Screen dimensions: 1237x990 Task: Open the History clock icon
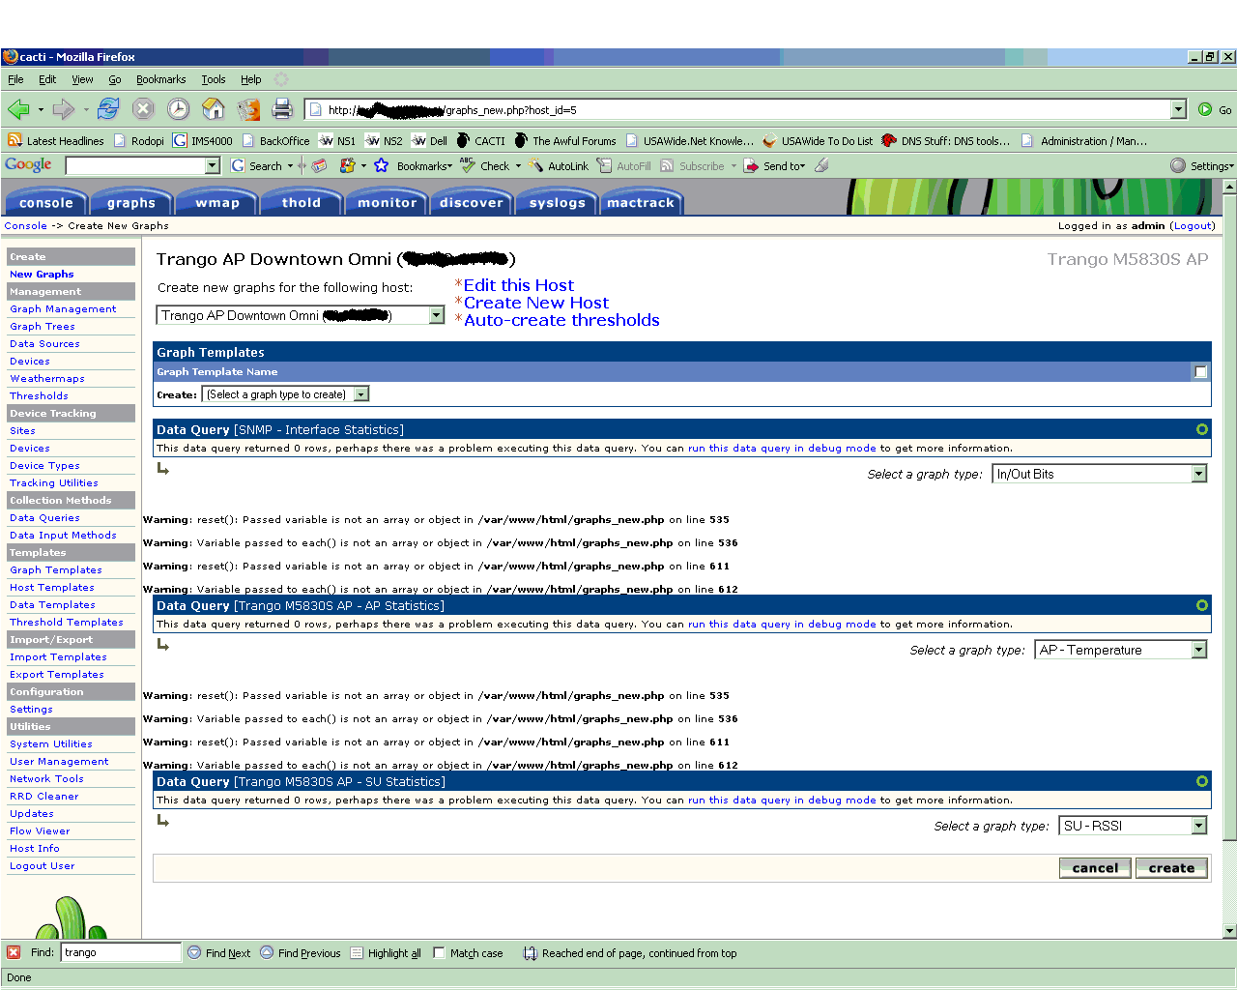tap(178, 109)
